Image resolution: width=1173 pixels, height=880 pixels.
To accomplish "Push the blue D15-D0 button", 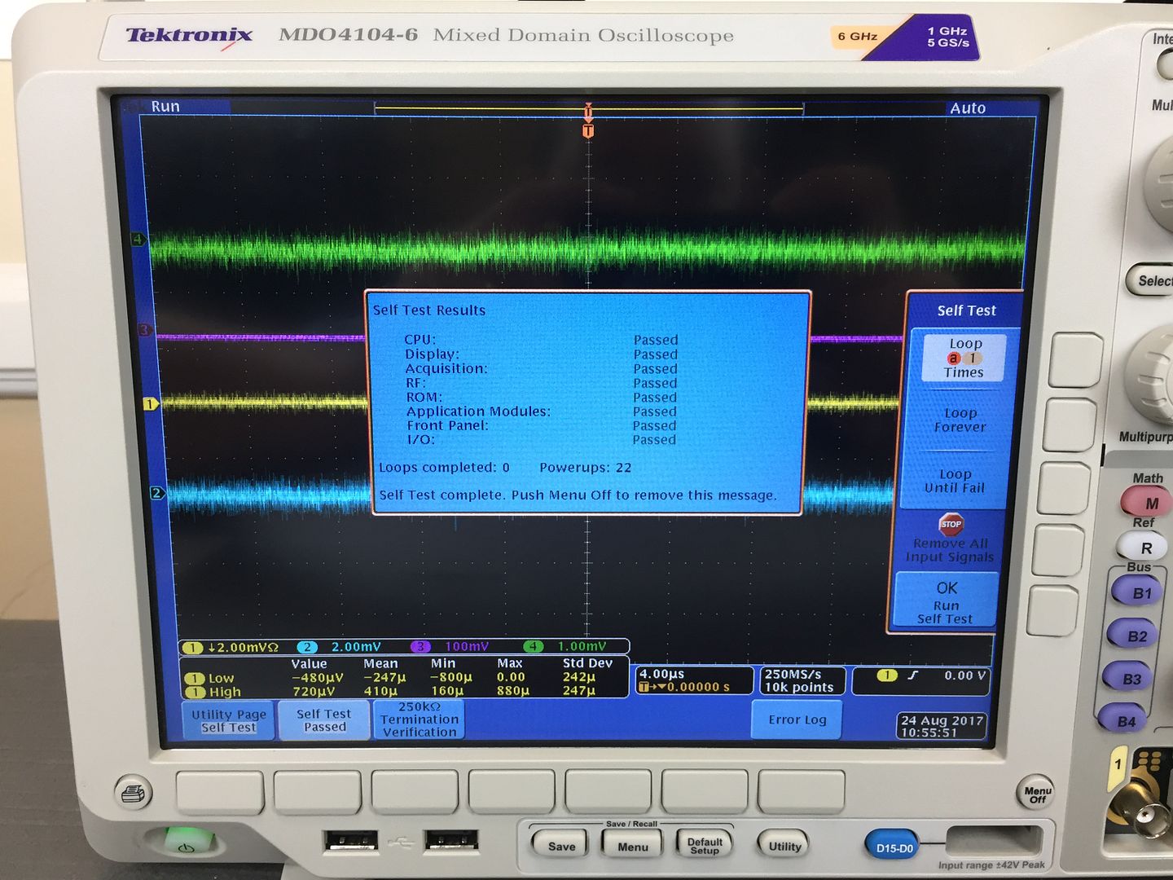I will coord(894,847).
